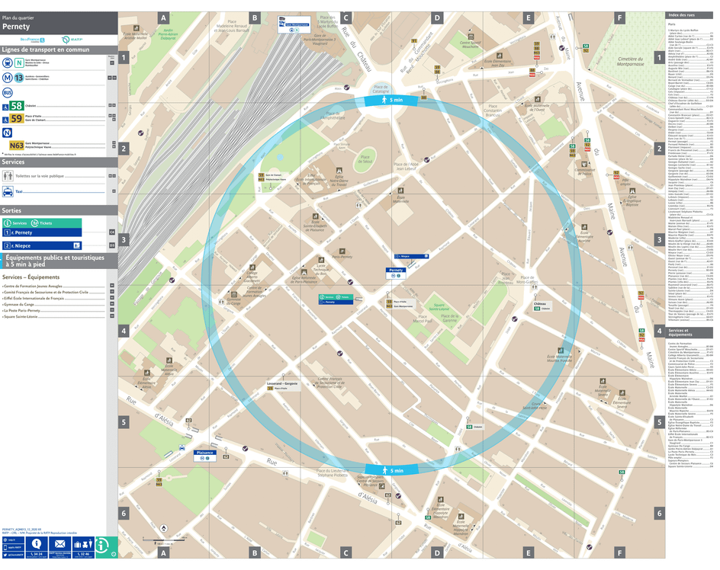
Task: Select the Metro line 13 icon in legend
Action: (x=18, y=77)
